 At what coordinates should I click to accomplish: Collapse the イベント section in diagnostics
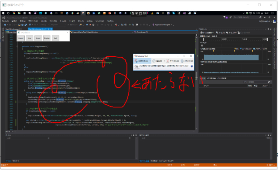pyautogui.click(x=201, y=43)
